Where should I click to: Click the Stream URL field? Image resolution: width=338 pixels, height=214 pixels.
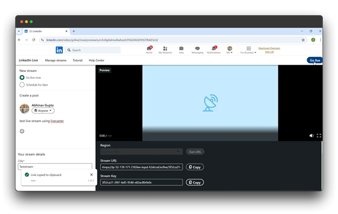pos(141,167)
